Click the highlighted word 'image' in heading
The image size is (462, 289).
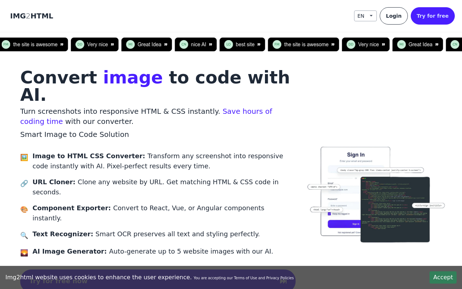pos(133,77)
